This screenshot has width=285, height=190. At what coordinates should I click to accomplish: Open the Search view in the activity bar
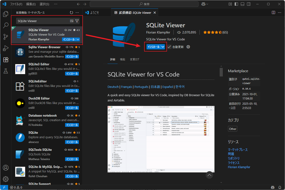tap(6, 25)
